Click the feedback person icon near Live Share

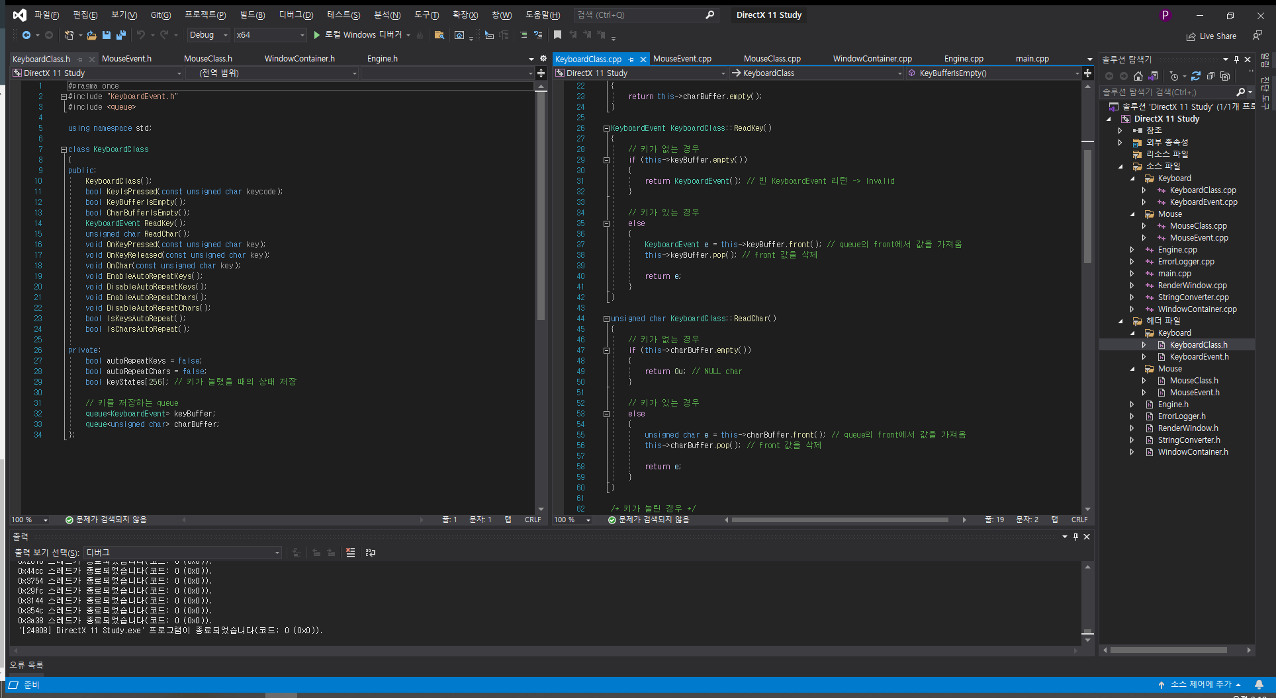1257,35
